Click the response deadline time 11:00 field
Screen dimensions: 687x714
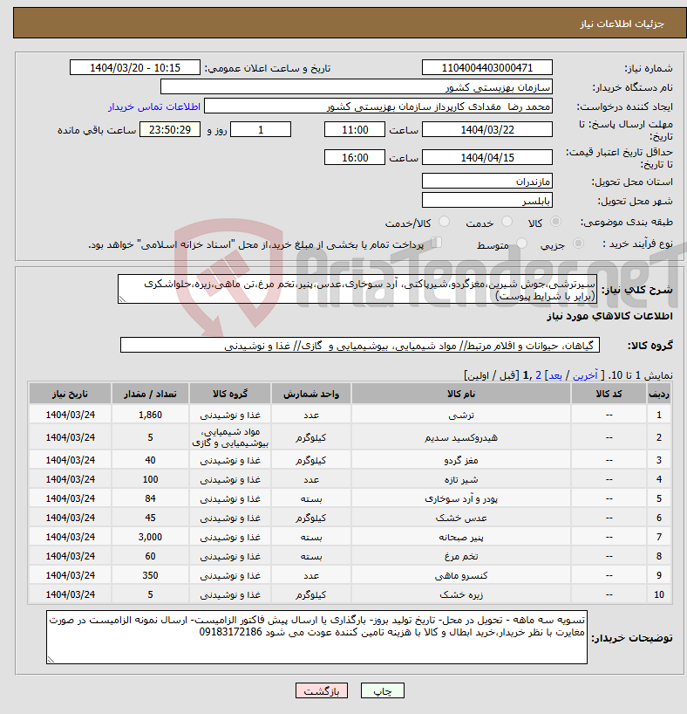pyautogui.click(x=355, y=129)
